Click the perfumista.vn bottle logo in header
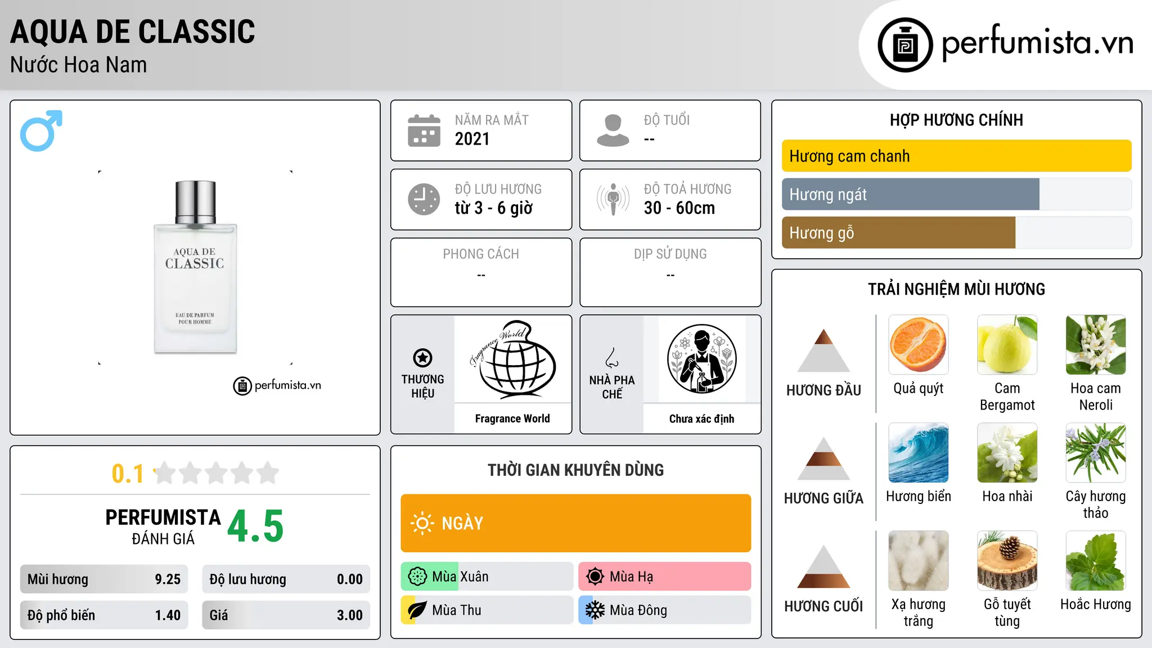Viewport: 1152px width, 648px height. click(x=905, y=45)
